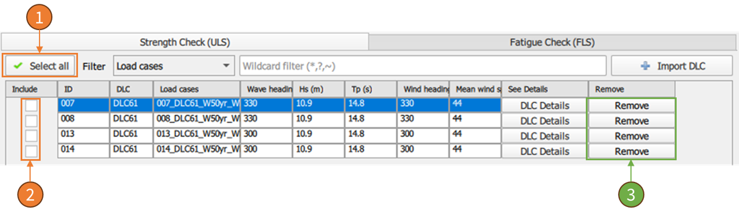Focus the Wildcard filter input field

(423, 66)
